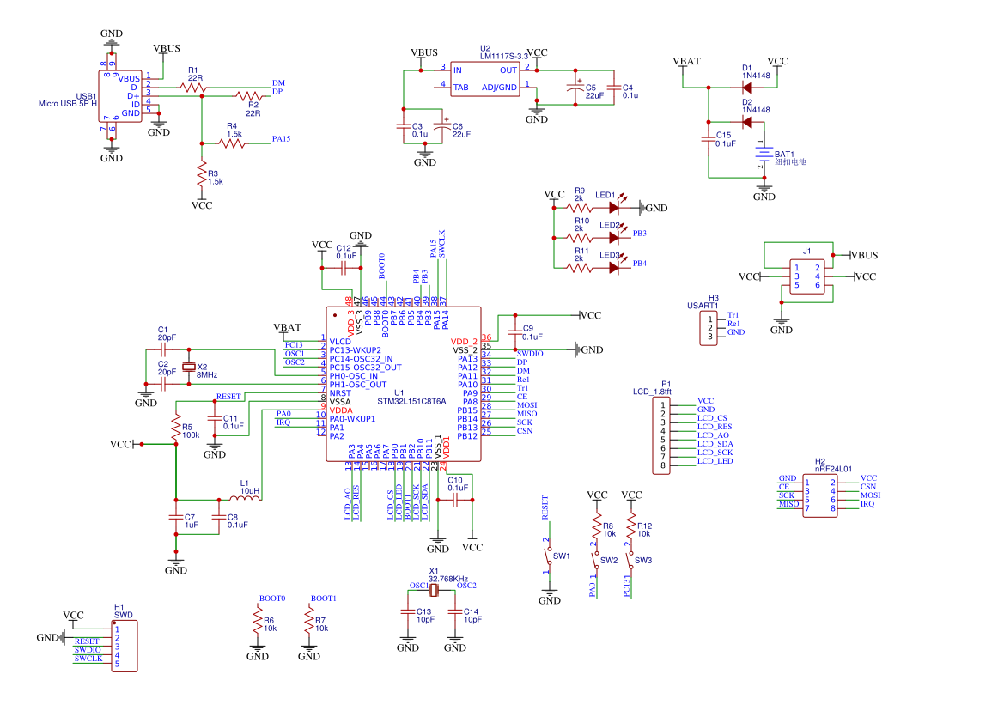Click diode D2 1N4148 symbol
Viewport: 1004px width, 711px height.
(746, 122)
